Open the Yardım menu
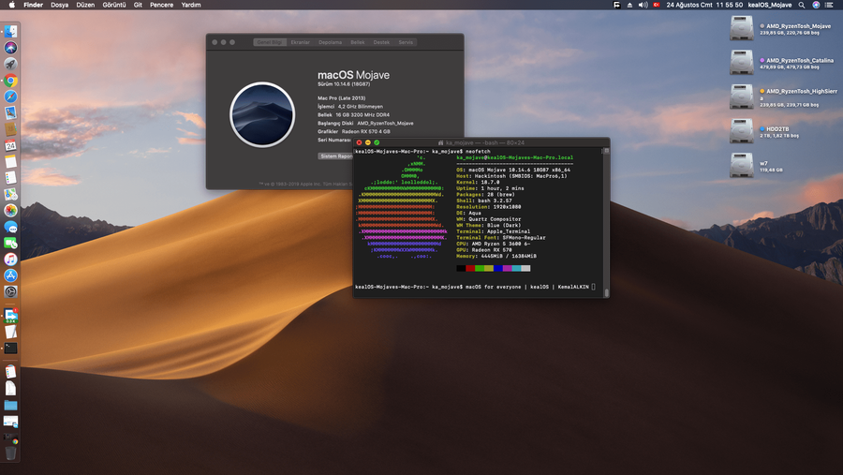 [x=191, y=5]
